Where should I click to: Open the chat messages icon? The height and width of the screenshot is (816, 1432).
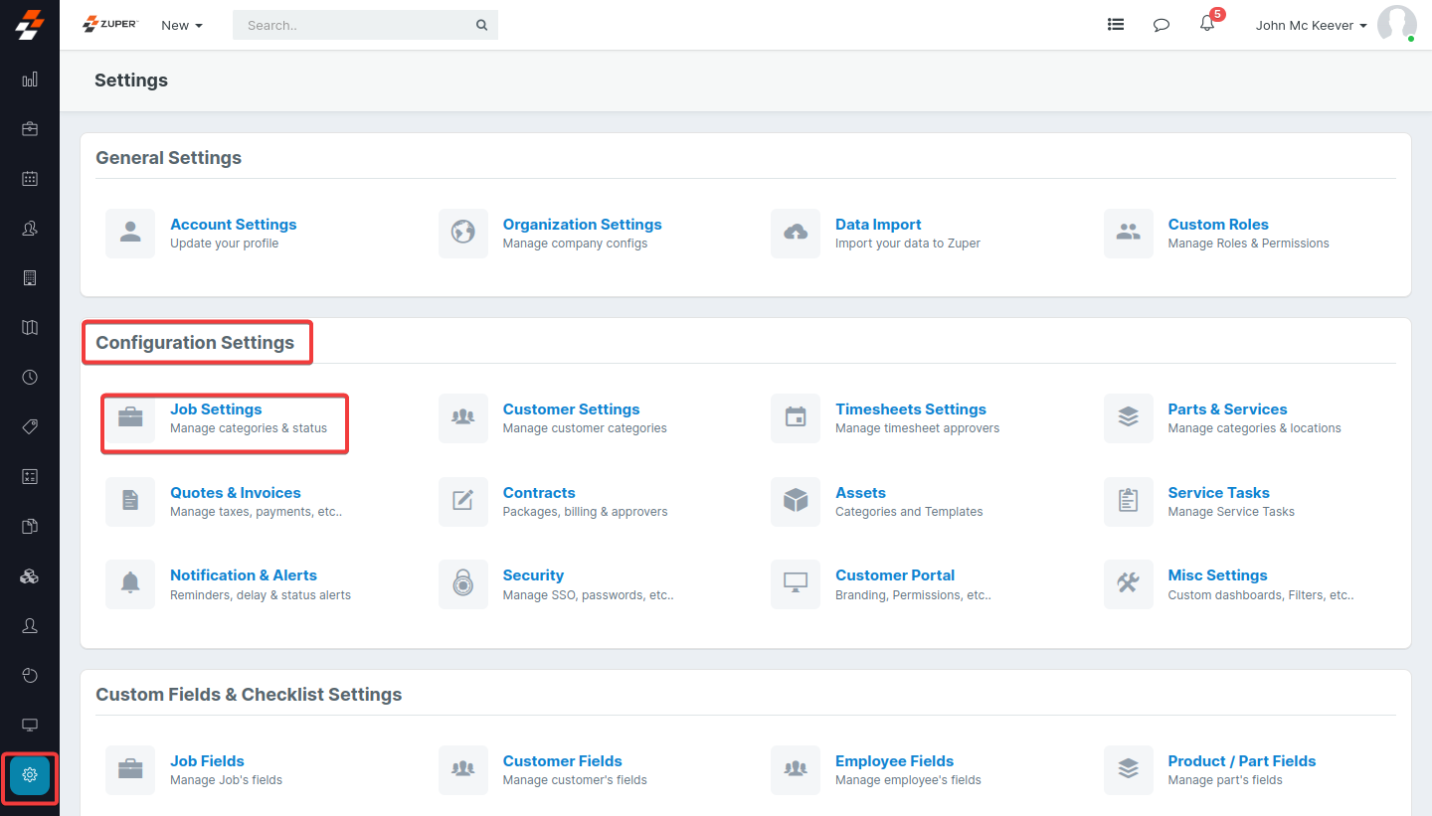tap(1161, 25)
